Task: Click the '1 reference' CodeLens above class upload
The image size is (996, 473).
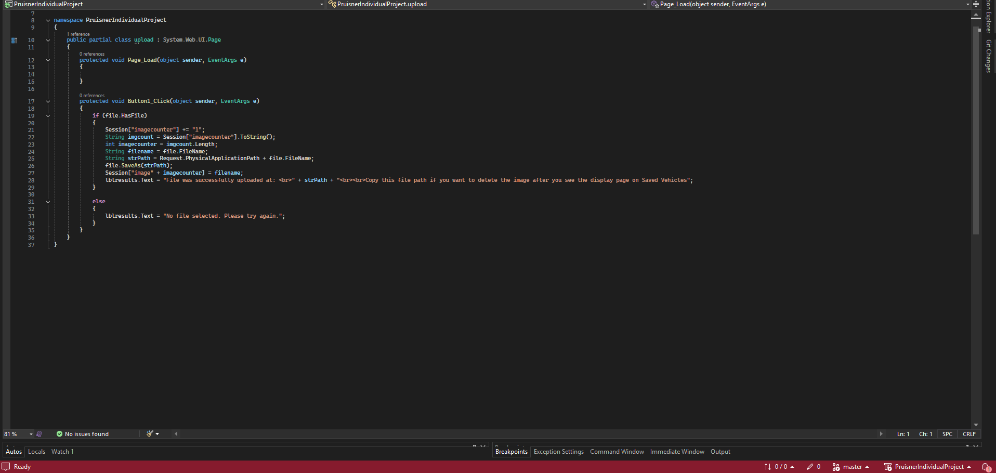Action: pyautogui.click(x=78, y=34)
